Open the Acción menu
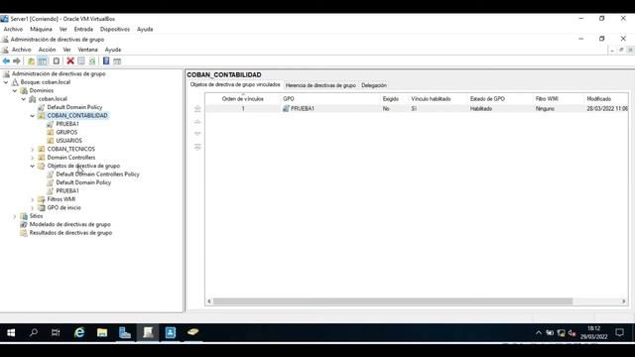The height and width of the screenshot is (357, 635). [47, 50]
